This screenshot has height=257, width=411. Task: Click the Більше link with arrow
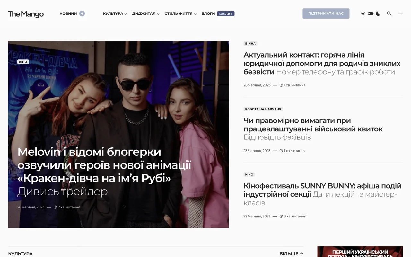291,254
